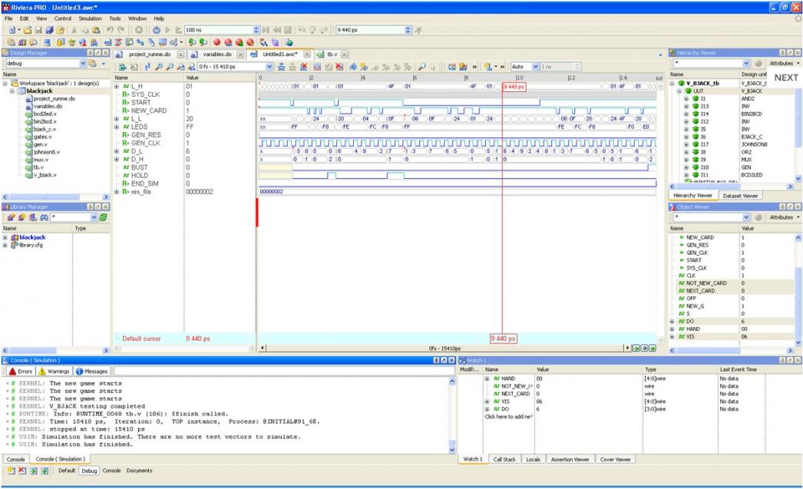Viewport: 803px width, 489px height.
Task: Click the Assertion Viewer tab
Action: pyautogui.click(x=570, y=459)
